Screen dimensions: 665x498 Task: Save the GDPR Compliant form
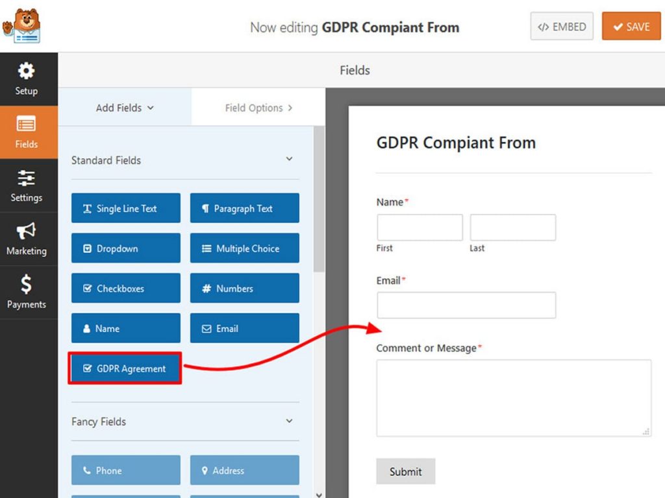[x=631, y=27]
